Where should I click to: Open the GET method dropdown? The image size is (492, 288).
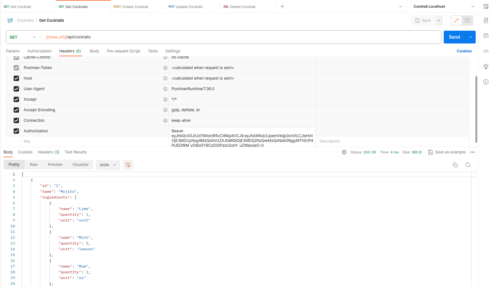click(x=23, y=37)
